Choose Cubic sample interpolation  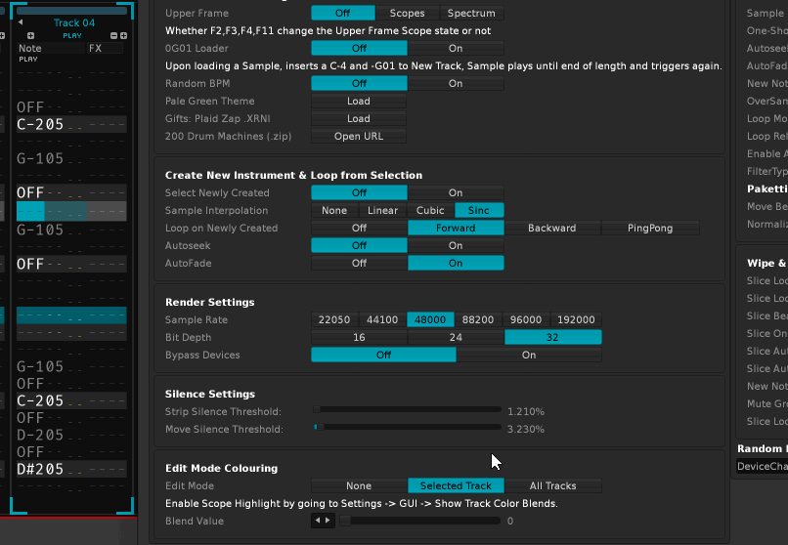tap(430, 210)
